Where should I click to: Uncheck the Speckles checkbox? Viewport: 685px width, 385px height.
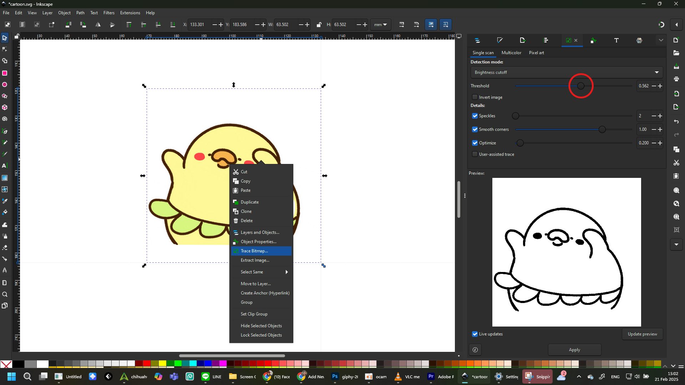tap(475, 116)
